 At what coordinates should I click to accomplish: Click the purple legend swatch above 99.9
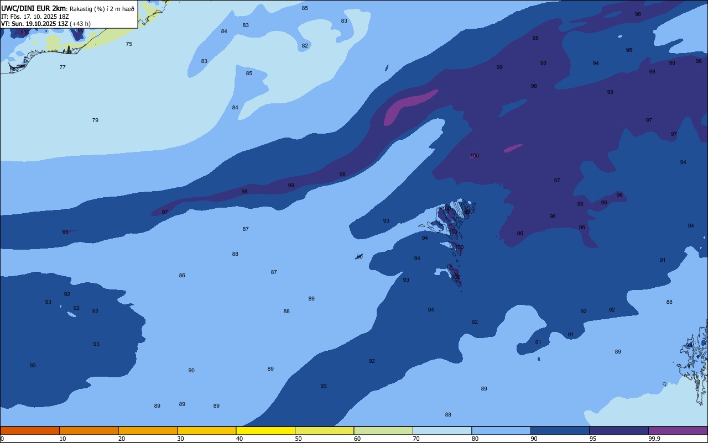pyautogui.click(x=678, y=430)
